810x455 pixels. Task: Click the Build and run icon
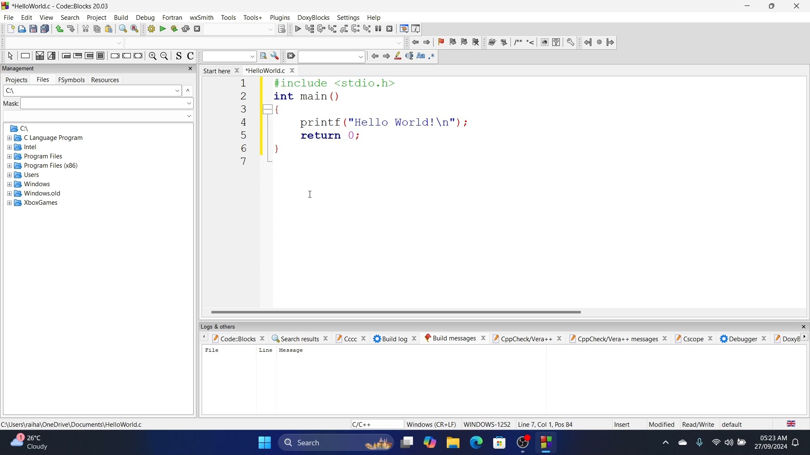[x=174, y=29]
